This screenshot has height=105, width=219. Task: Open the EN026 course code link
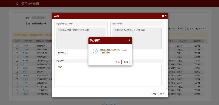25,94
